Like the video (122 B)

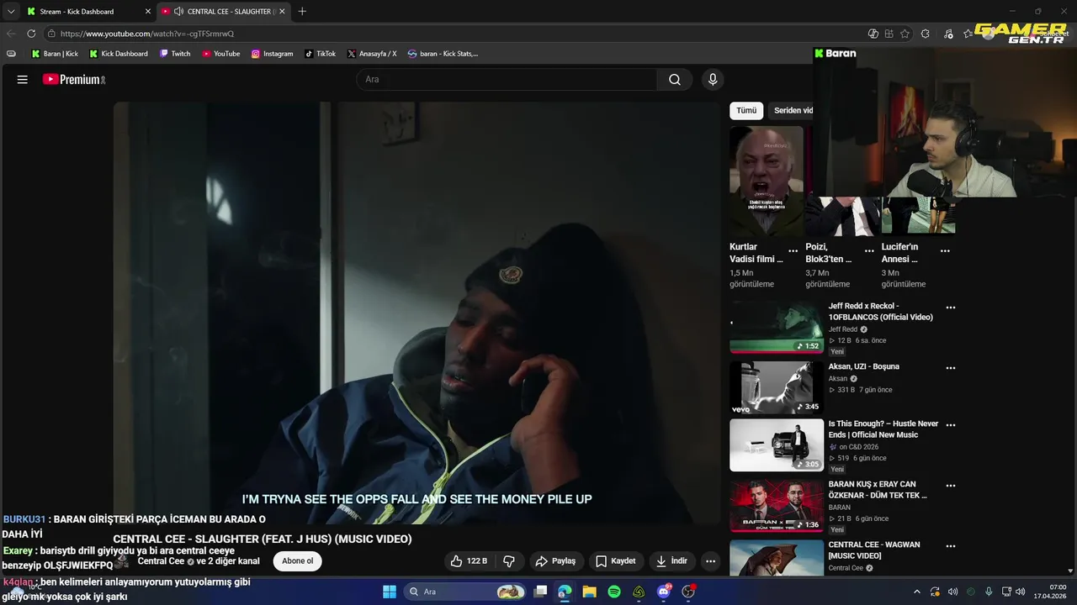pyautogui.click(x=469, y=560)
